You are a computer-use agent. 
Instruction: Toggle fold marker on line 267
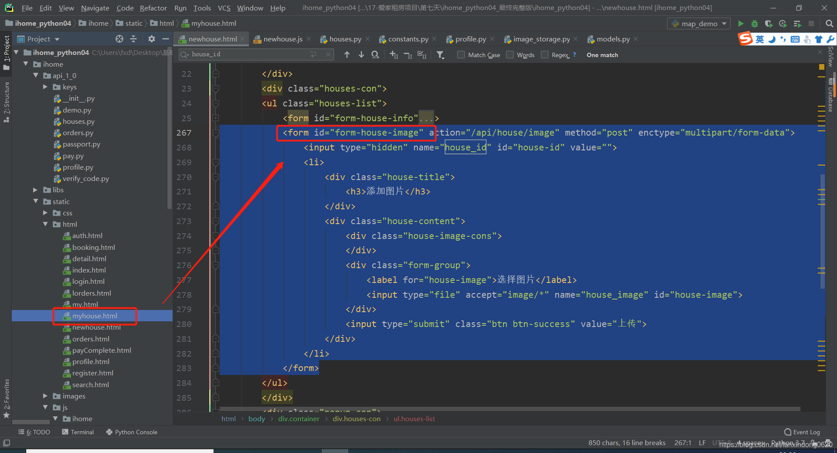tap(215, 133)
